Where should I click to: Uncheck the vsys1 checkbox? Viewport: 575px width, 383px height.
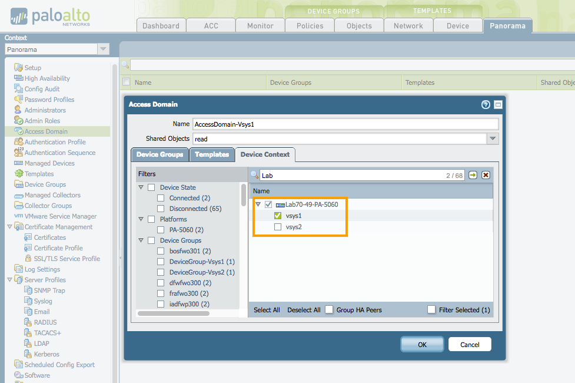tap(277, 216)
